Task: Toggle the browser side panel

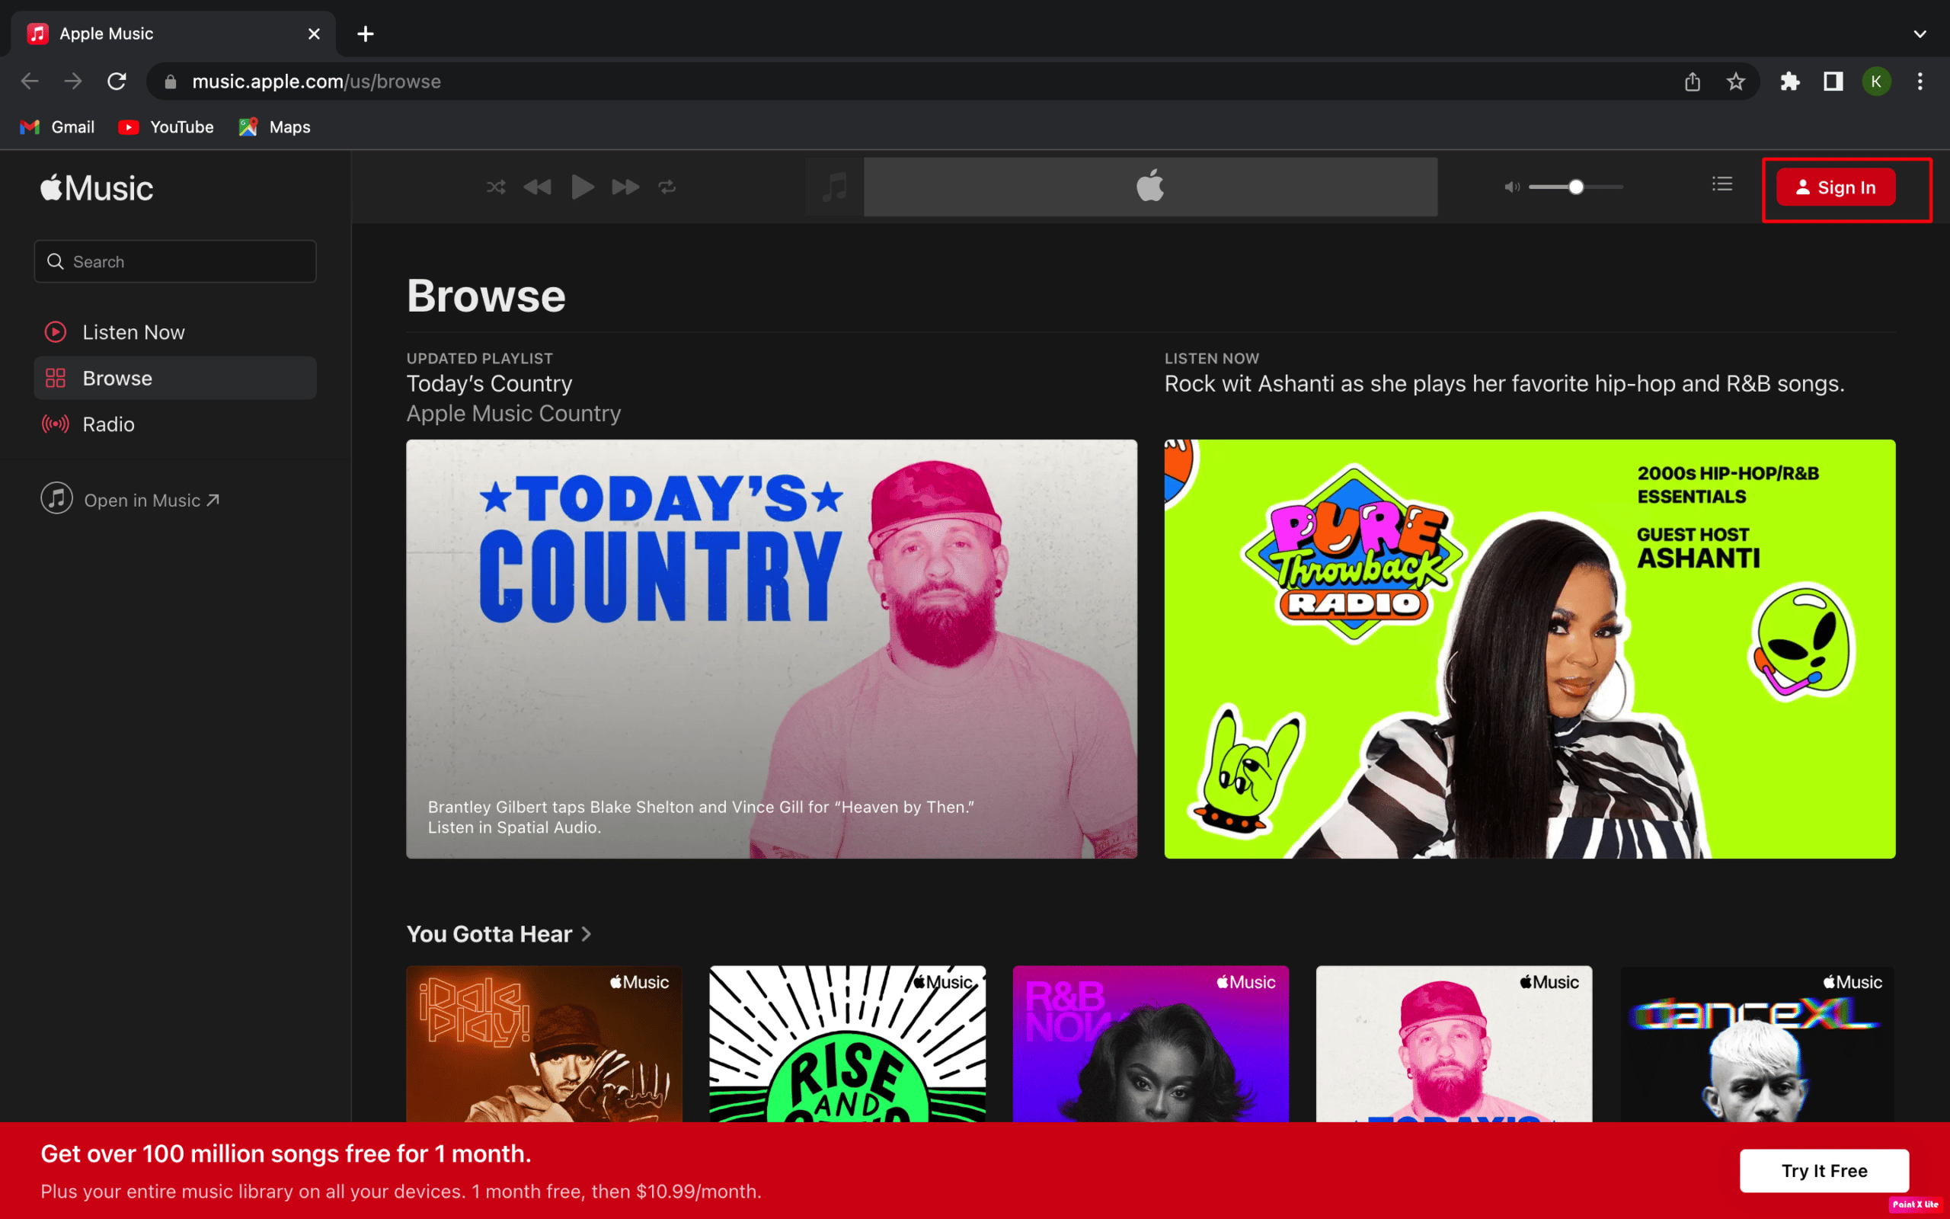Action: [1833, 82]
